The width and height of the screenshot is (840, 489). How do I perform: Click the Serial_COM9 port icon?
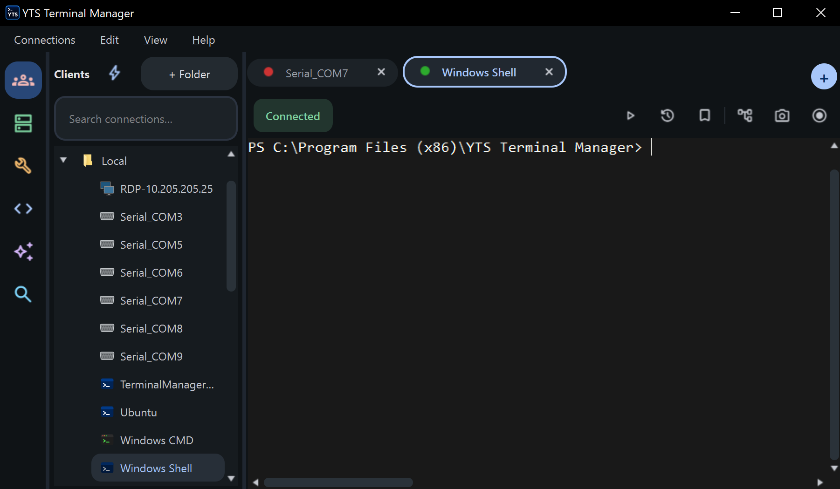(x=107, y=356)
